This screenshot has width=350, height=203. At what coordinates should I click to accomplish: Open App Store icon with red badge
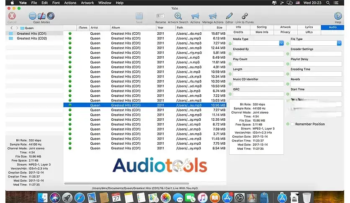click(227, 198)
